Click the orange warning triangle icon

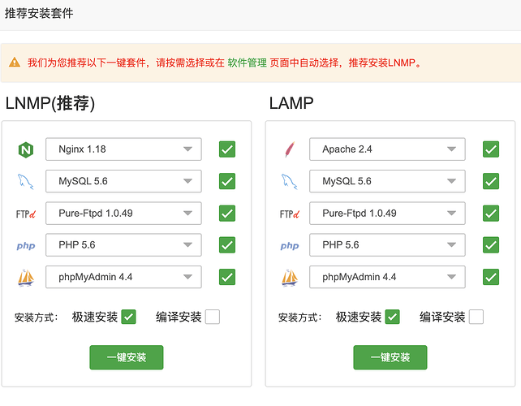click(x=15, y=63)
